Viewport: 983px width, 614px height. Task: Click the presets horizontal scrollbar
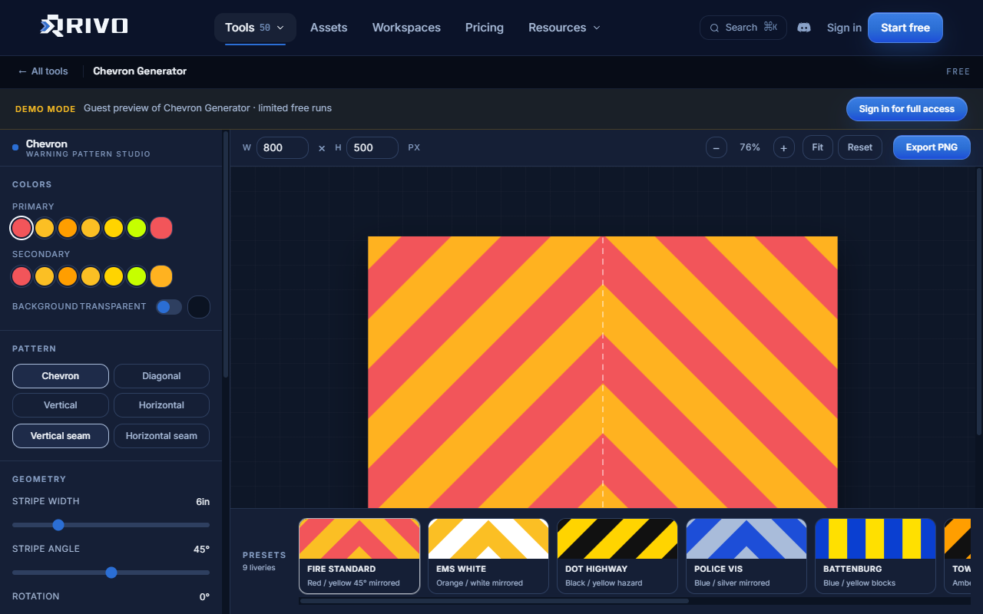(495, 601)
